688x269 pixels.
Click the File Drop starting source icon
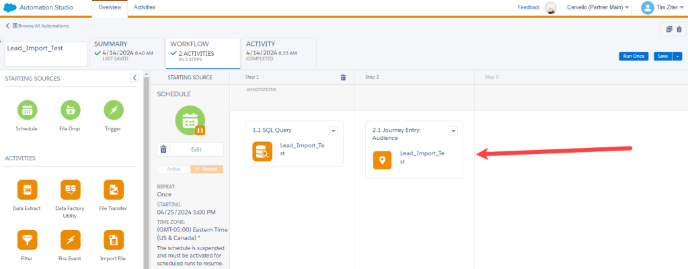70,110
